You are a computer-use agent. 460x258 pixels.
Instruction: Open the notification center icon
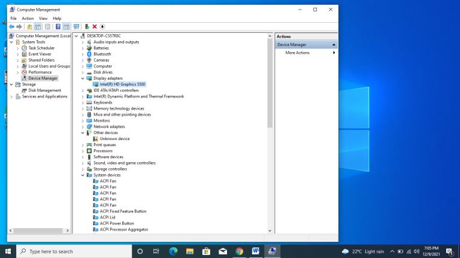point(449,251)
